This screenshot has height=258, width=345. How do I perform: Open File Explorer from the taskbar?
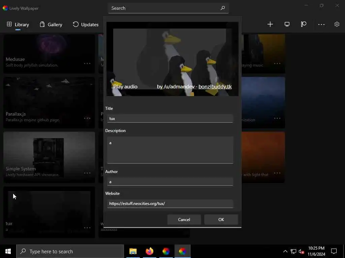click(x=133, y=251)
